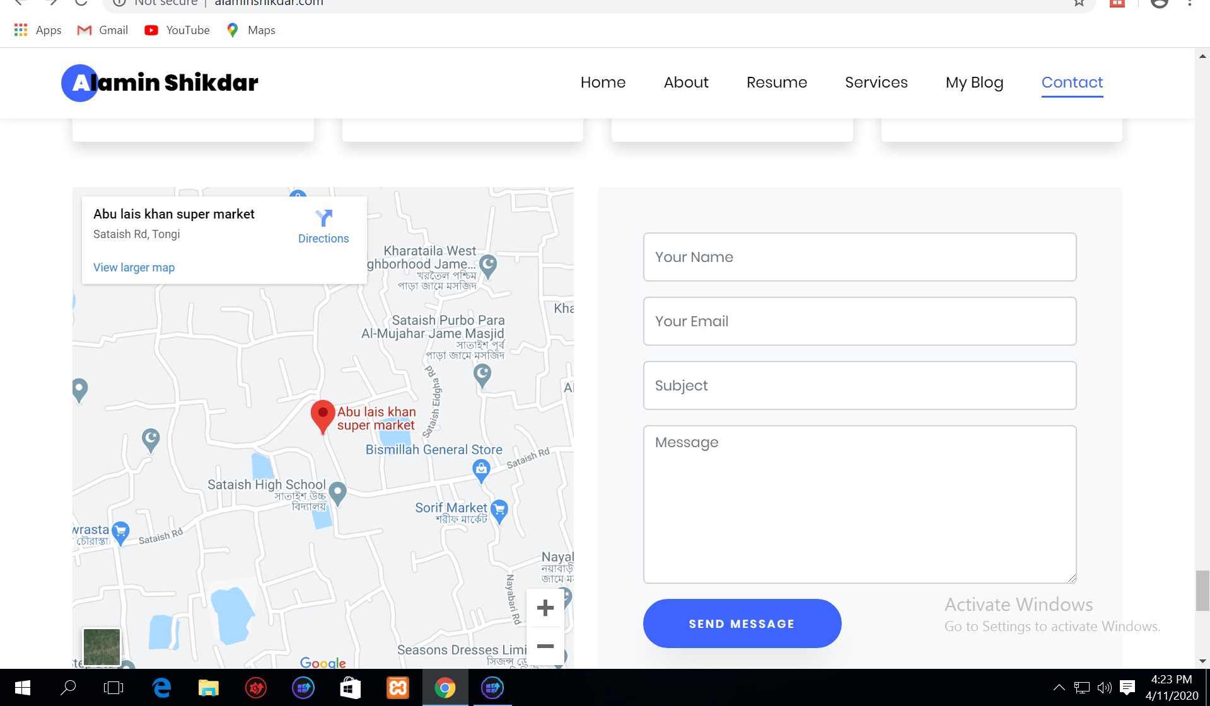Click the Directions icon on the map card
1210x706 pixels.
pyautogui.click(x=323, y=219)
